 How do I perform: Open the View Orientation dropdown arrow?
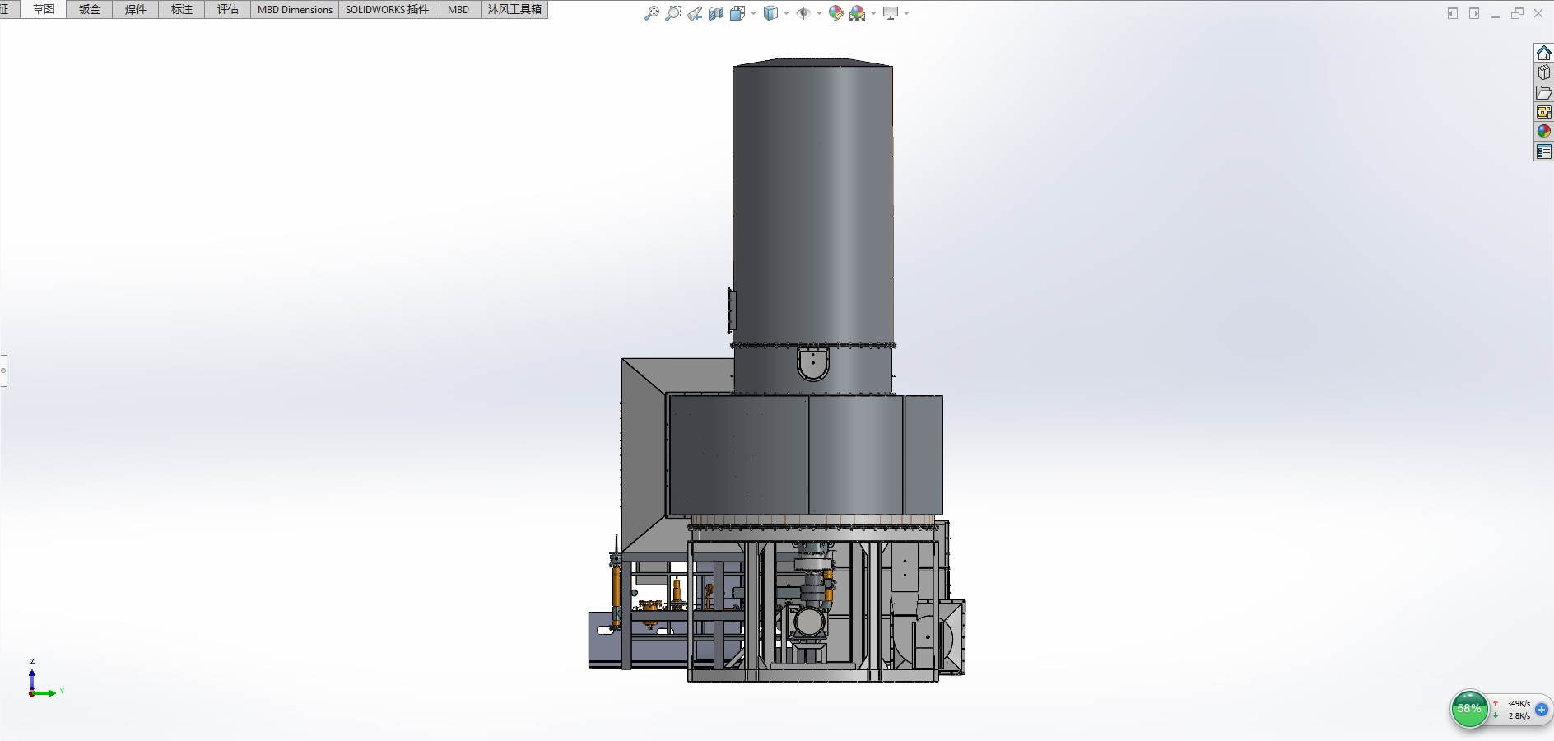(753, 13)
